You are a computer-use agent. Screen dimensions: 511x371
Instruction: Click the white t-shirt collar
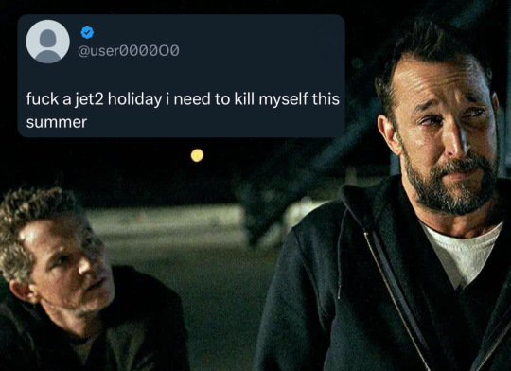pos(465,251)
